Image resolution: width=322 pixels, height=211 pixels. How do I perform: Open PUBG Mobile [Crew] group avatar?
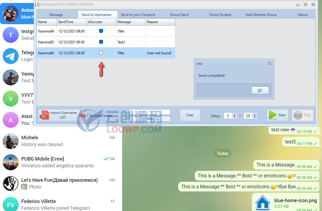coord(11,162)
